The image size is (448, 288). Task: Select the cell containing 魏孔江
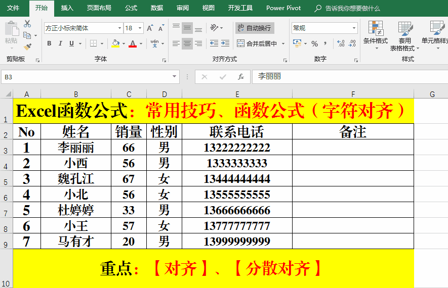75,179
